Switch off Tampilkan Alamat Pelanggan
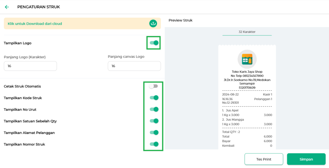The image size is (329, 168). coord(154,133)
